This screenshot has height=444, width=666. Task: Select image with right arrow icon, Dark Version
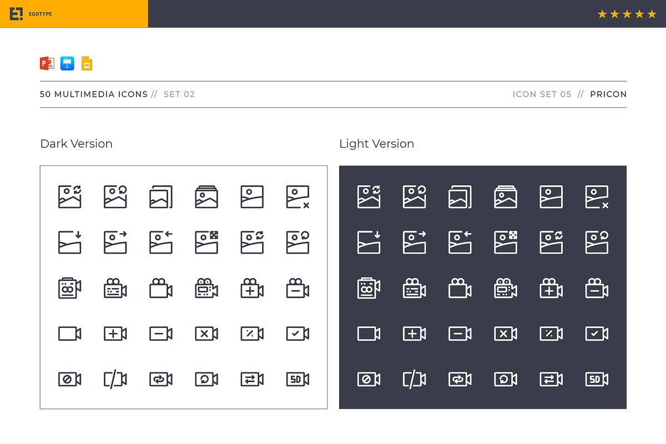[115, 243]
